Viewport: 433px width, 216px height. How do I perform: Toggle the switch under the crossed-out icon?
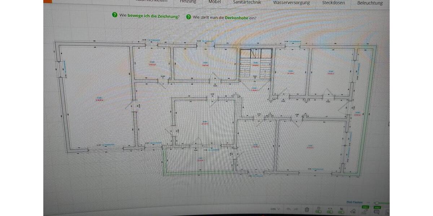[341, 212]
